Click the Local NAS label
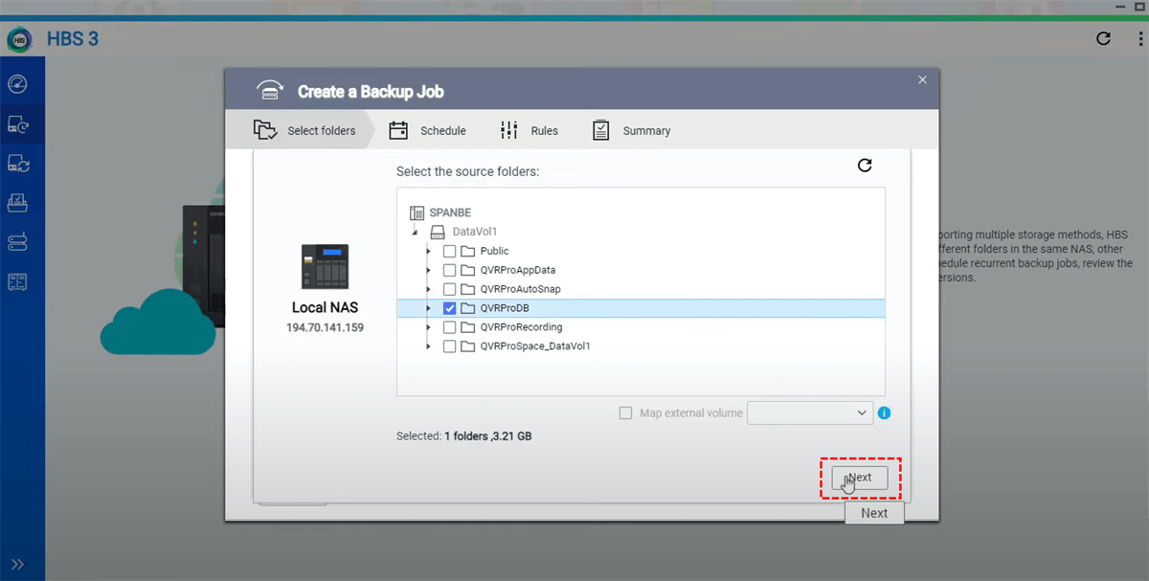1149x581 pixels. [325, 308]
